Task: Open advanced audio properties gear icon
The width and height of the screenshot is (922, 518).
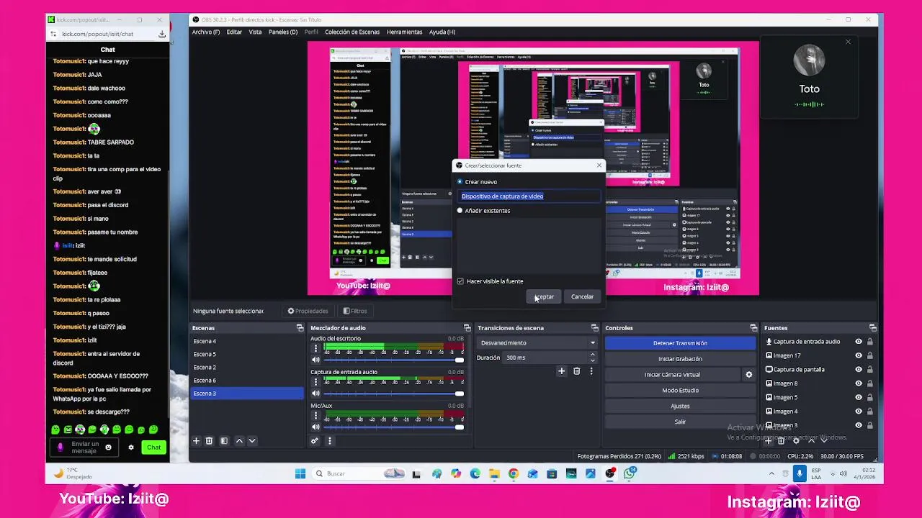Action: [315, 441]
